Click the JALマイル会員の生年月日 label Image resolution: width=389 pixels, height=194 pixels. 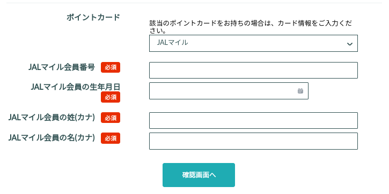pyautogui.click(x=76, y=87)
